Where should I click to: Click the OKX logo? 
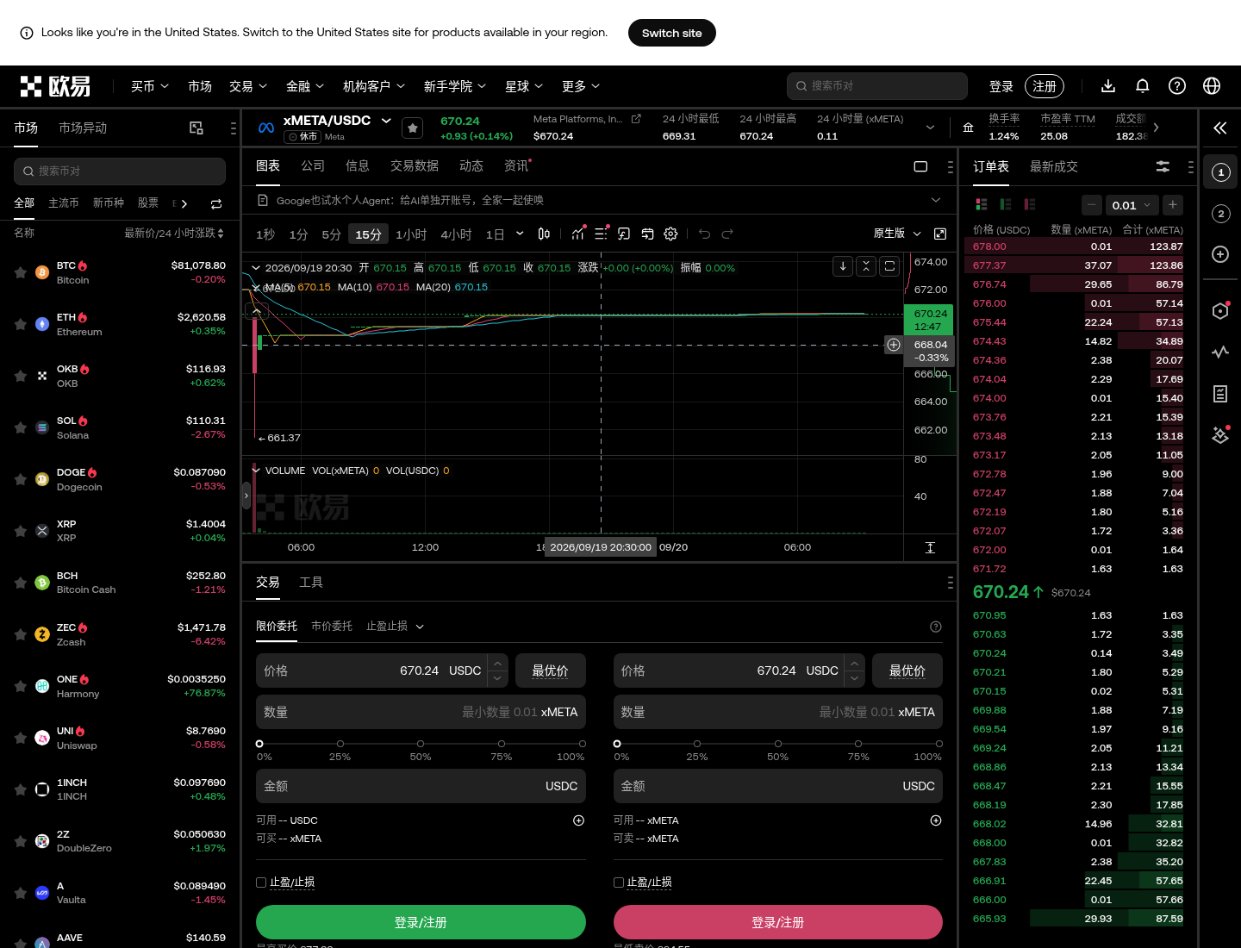[55, 86]
